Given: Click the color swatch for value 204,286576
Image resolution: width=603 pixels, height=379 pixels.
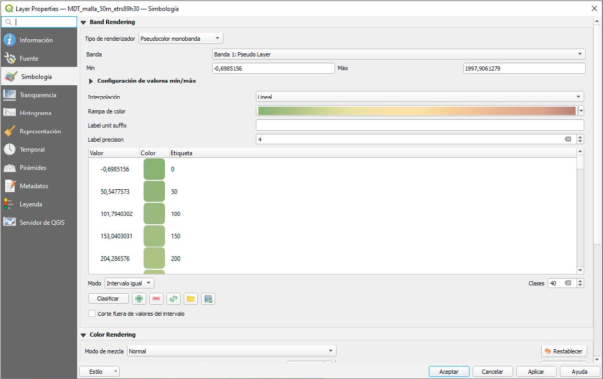Looking at the screenshot, I should coord(154,258).
